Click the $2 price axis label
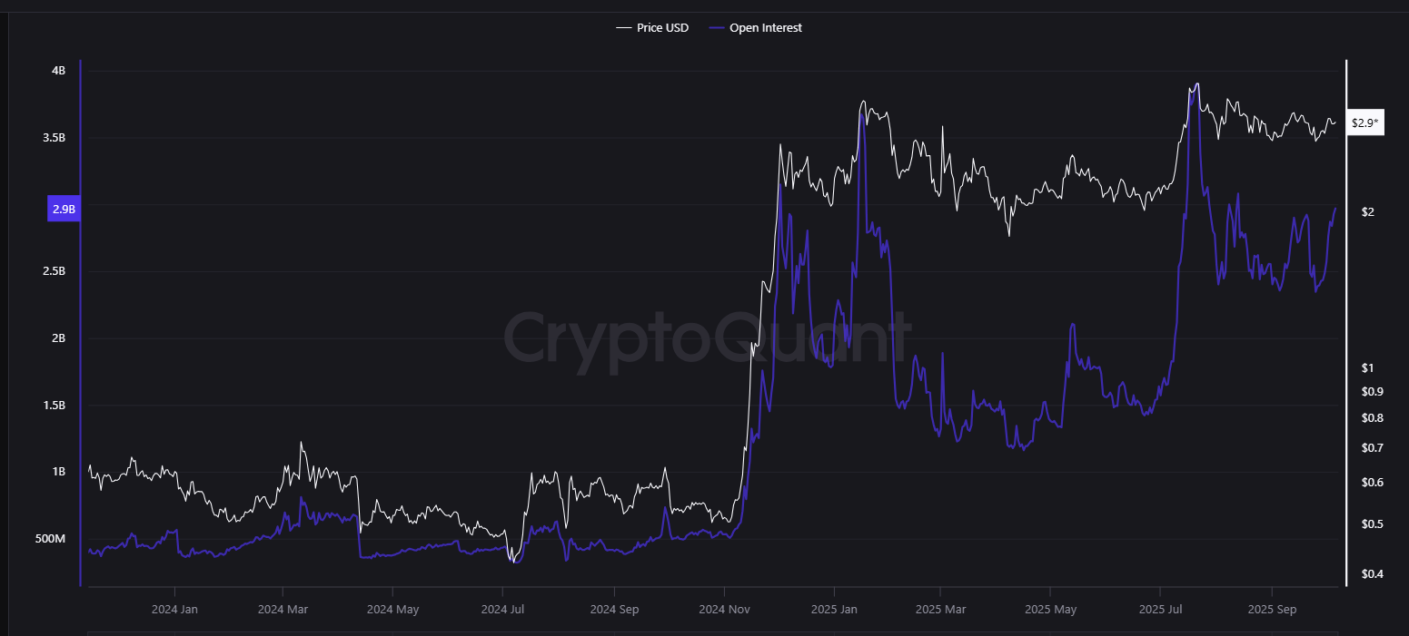 pos(1367,212)
